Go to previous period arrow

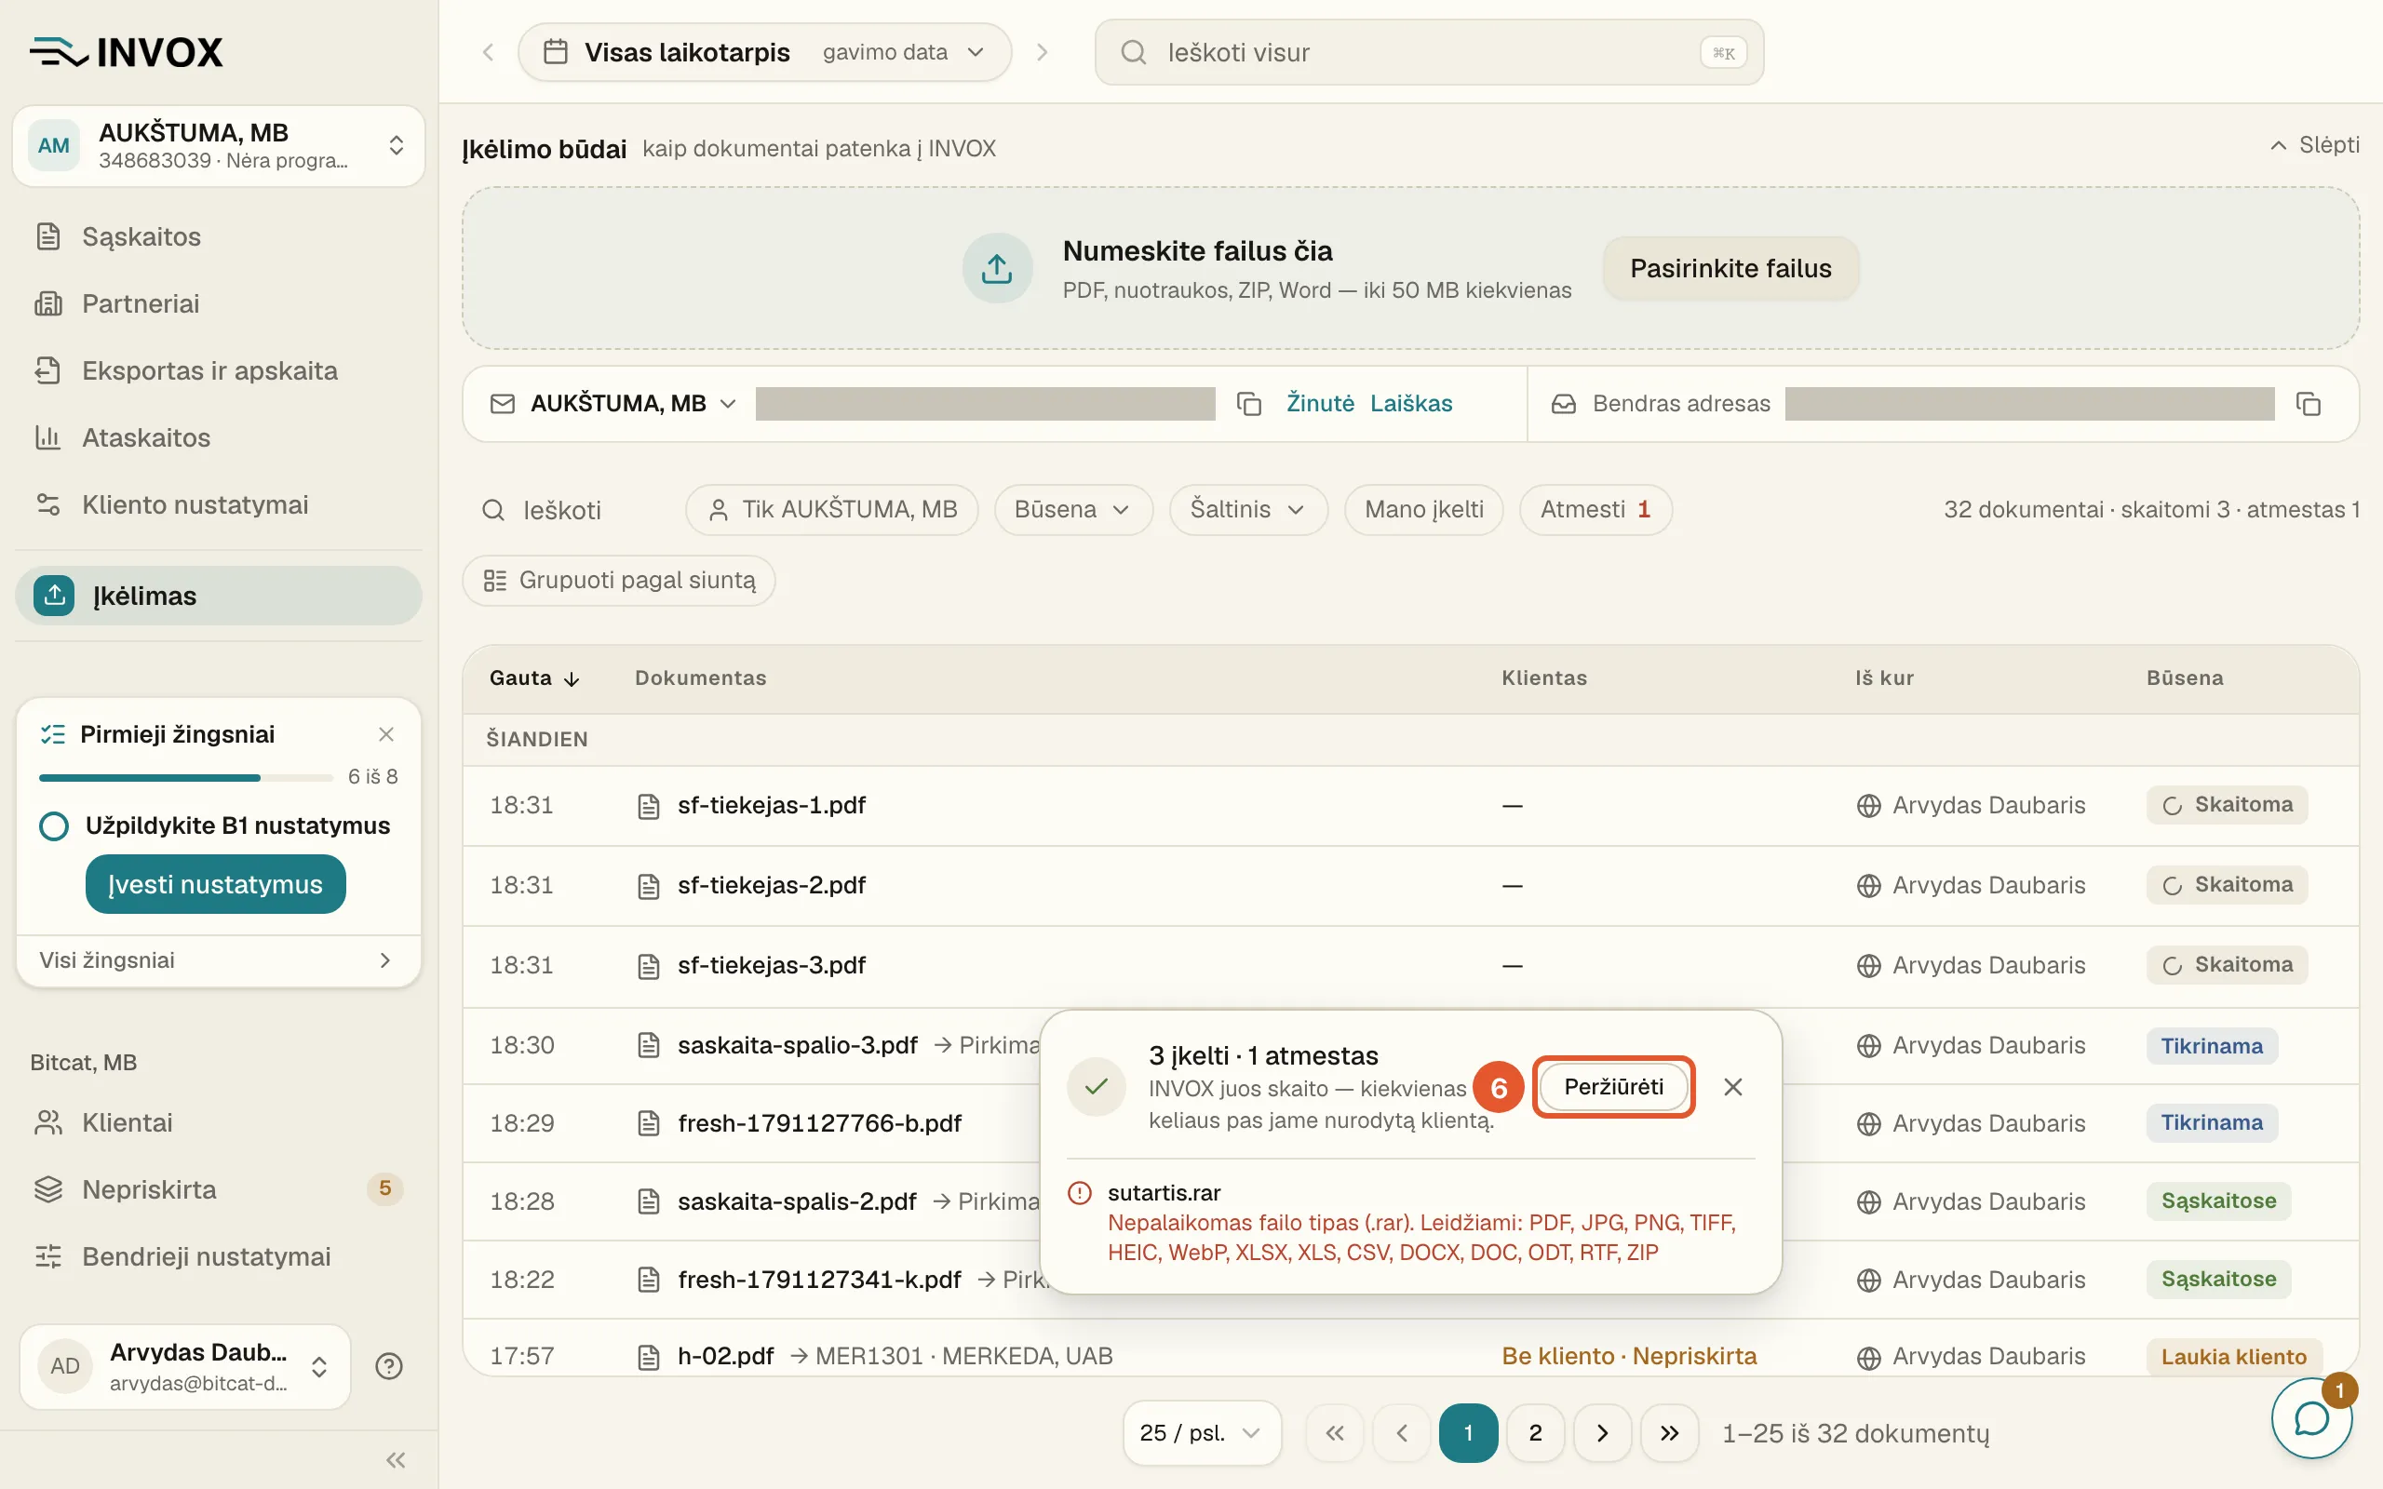tap(488, 52)
